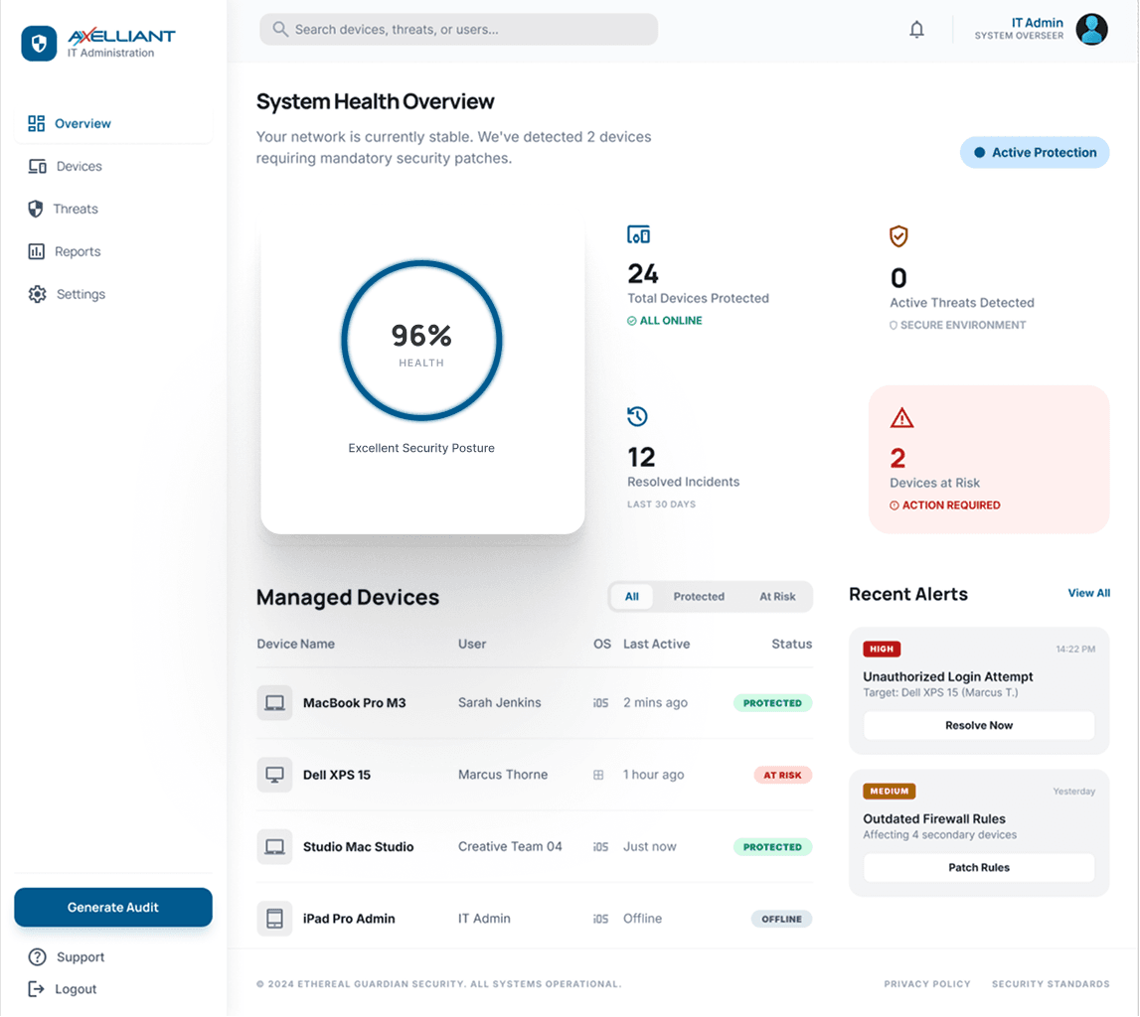Click Resolve Now on login alert
Image resolution: width=1140 pixels, height=1017 pixels.
tap(979, 726)
